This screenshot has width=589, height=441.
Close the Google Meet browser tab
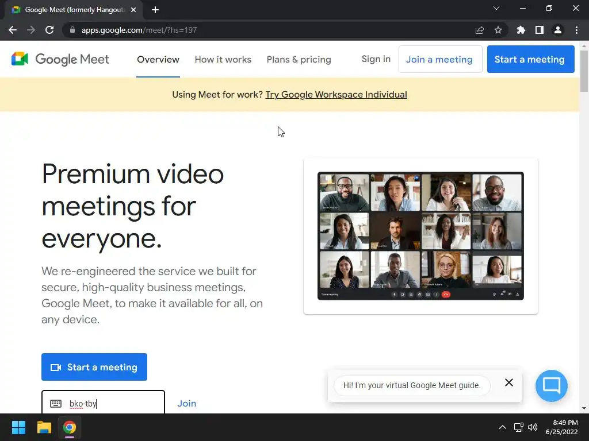click(133, 10)
